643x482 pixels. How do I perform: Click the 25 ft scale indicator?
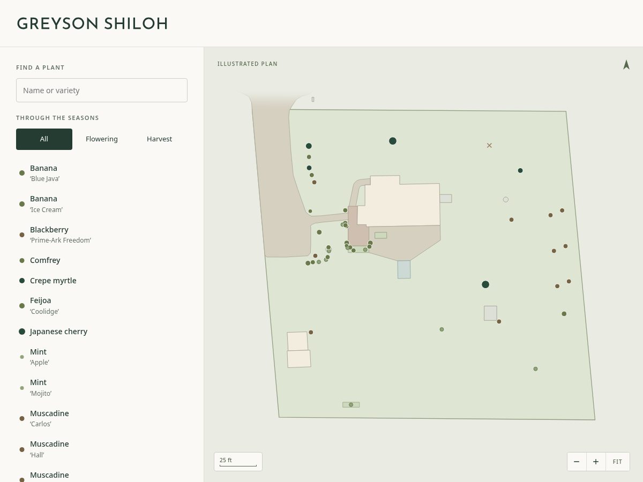click(x=238, y=461)
